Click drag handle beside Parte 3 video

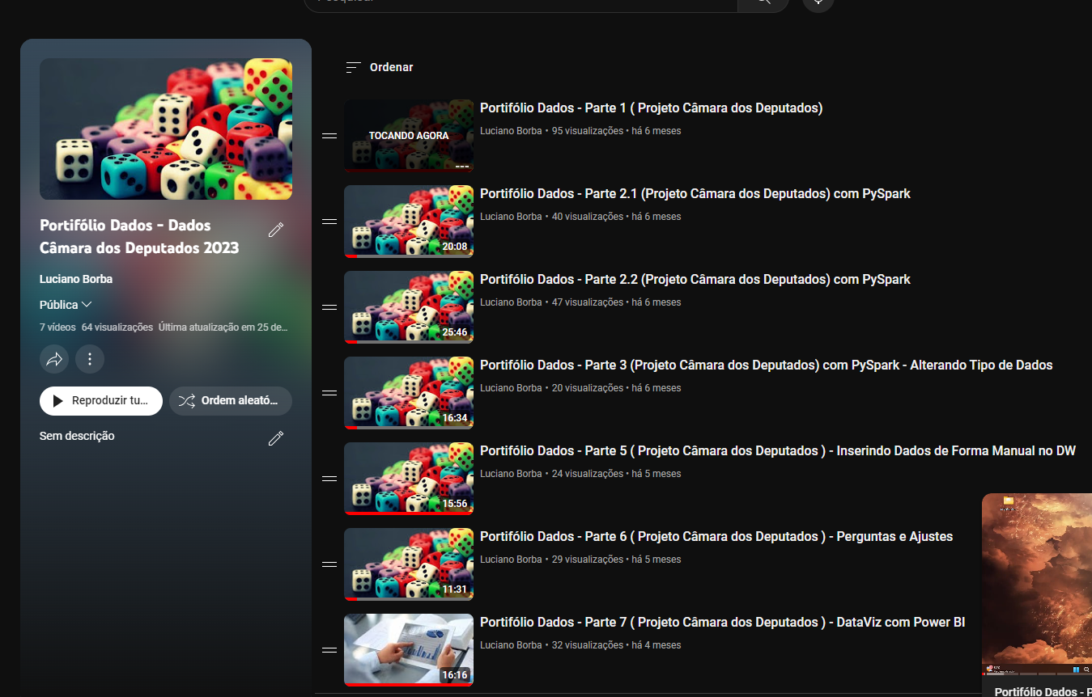point(329,393)
